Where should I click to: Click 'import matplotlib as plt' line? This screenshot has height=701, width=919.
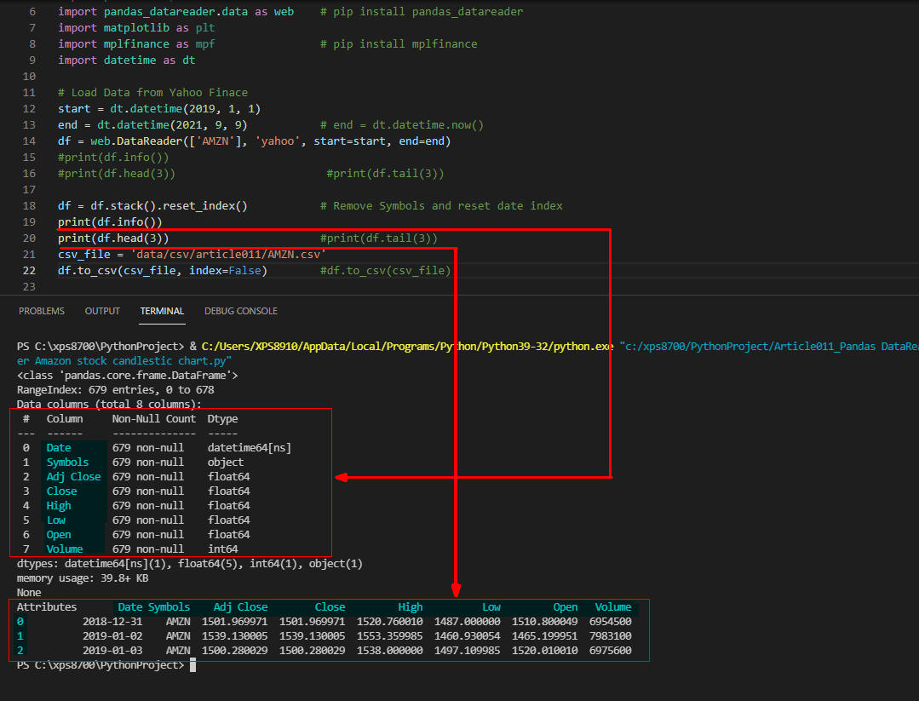click(136, 27)
